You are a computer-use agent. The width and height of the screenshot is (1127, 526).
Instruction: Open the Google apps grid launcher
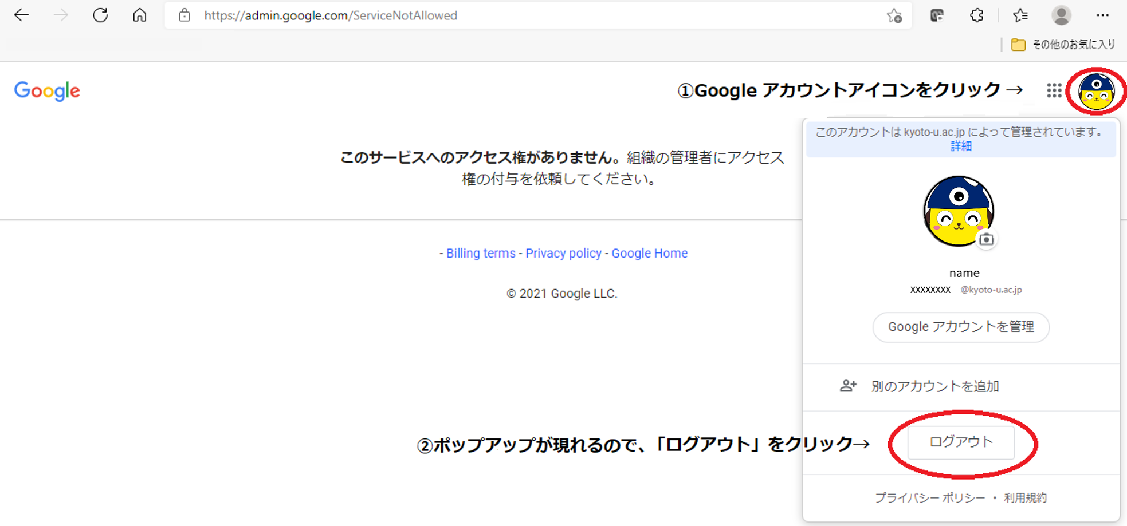1054,90
